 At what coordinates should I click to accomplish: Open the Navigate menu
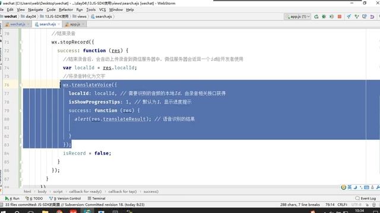tap(36, 9)
